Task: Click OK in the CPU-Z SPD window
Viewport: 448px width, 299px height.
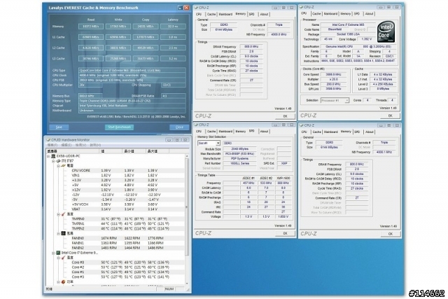Action: coord(285,233)
